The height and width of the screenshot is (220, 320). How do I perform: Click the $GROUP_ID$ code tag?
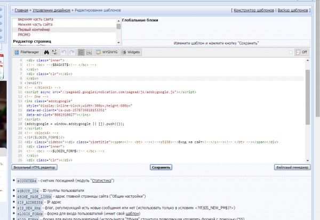pyautogui.click(x=28, y=191)
